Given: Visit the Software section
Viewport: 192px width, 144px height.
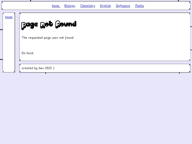Looking at the screenshot, I should pos(123,6).
